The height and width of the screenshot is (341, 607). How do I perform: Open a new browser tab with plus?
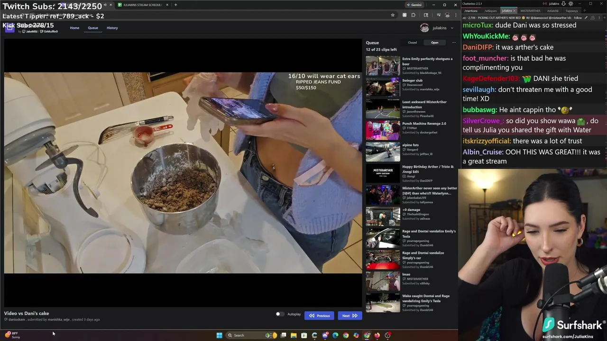pyautogui.click(x=175, y=5)
